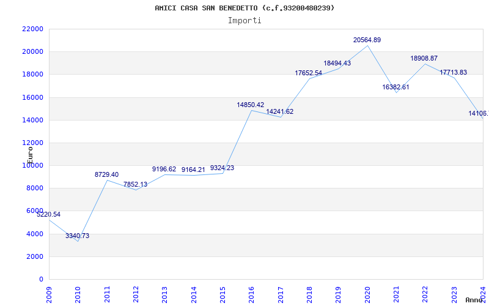Click the y-axis tick 2000
489x306 pixels.
[35, 256]
